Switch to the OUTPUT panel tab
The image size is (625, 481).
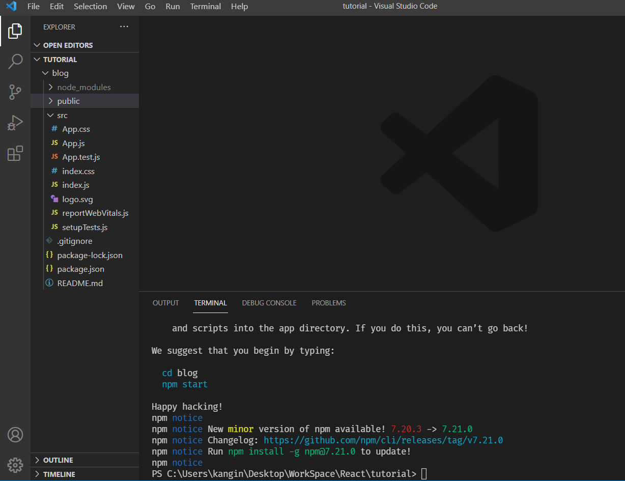click(166, 303)
